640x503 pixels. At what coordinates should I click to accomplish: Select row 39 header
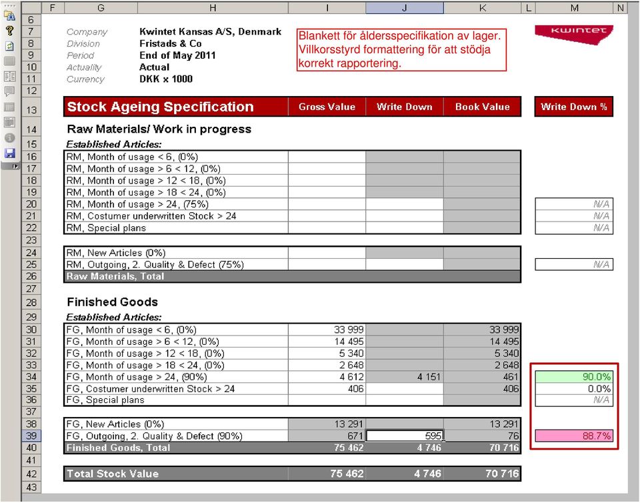[x=31, y=436]
